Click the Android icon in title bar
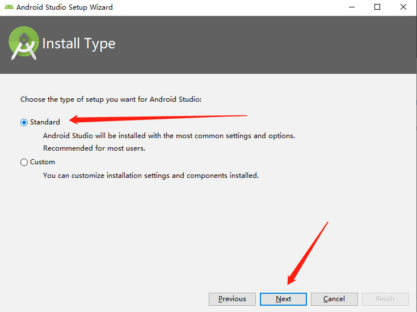Screen dimensions: 417x312 tap(9, 7)
